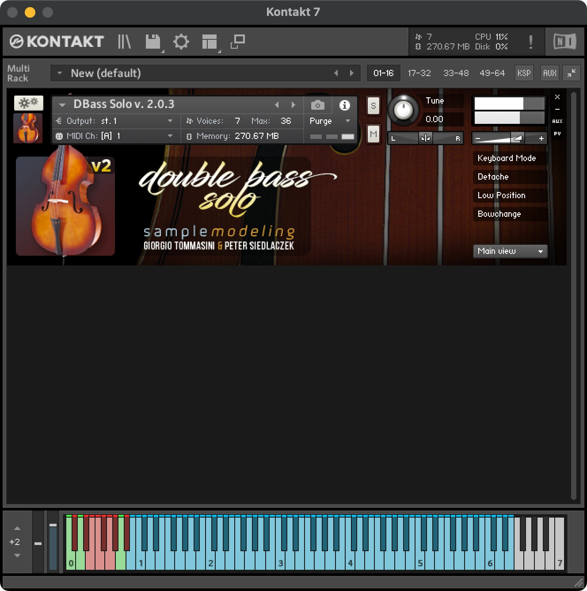
Task: Open the multi preset dropdown arrow
Action: click(x=59, y=73)
